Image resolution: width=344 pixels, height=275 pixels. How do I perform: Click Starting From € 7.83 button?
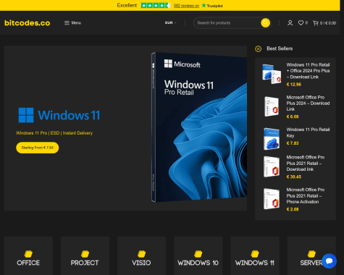tap(38, 148)
